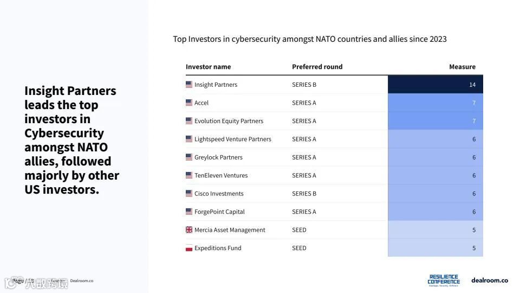Click the US flag beside TenEleven Ventures
Viewport: 520px width, 293px height.
click(x=189, y=175)
